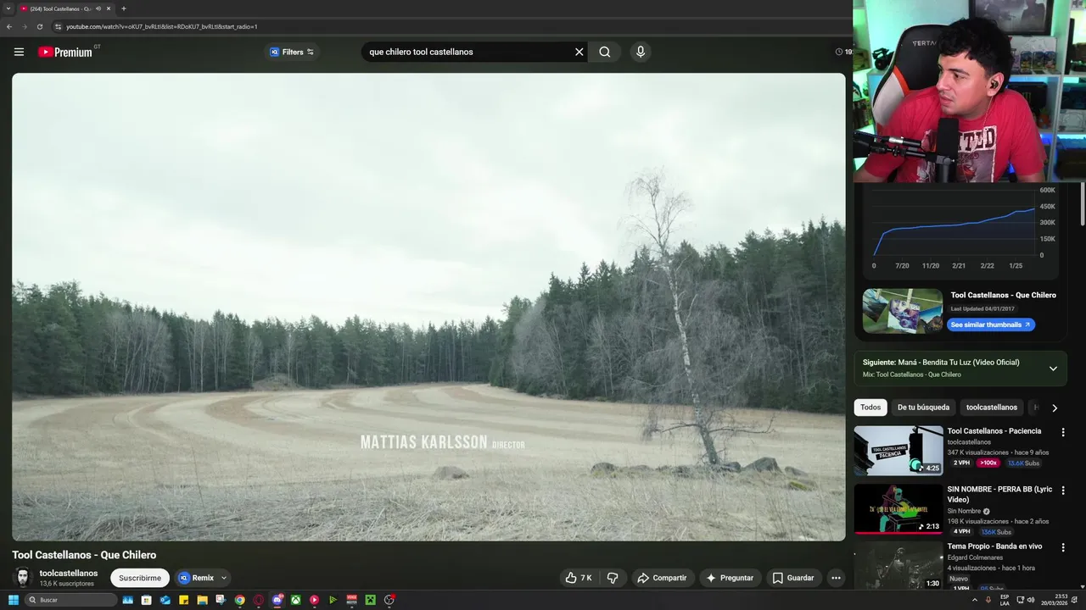Mute the tab via speaker icon
This screenshot has height=610, width=1086.
point(98,8)
